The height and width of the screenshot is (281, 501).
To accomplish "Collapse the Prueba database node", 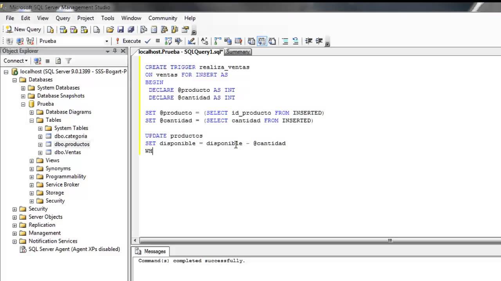I will (x=23, y=104).
